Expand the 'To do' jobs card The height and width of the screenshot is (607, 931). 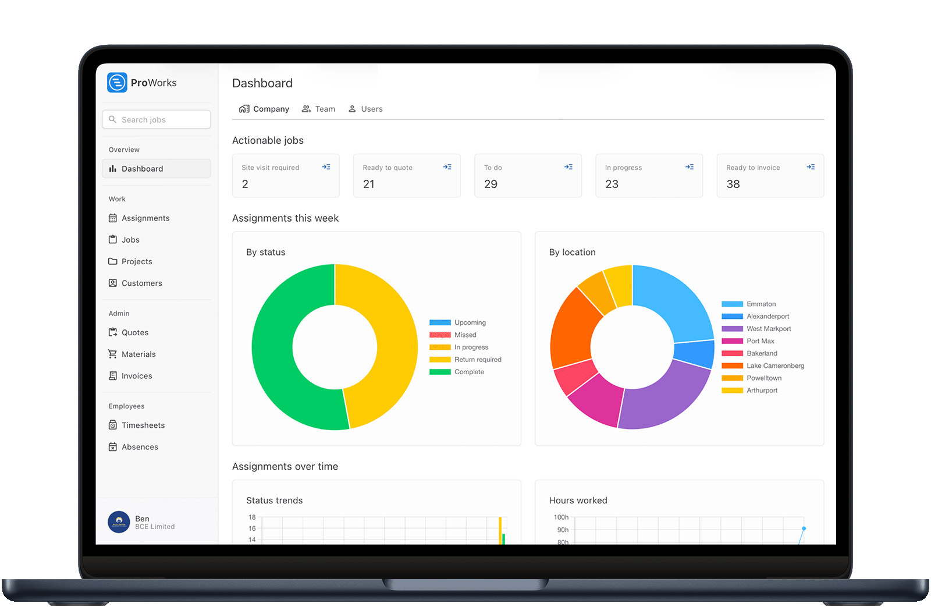(x=568, y=166)
